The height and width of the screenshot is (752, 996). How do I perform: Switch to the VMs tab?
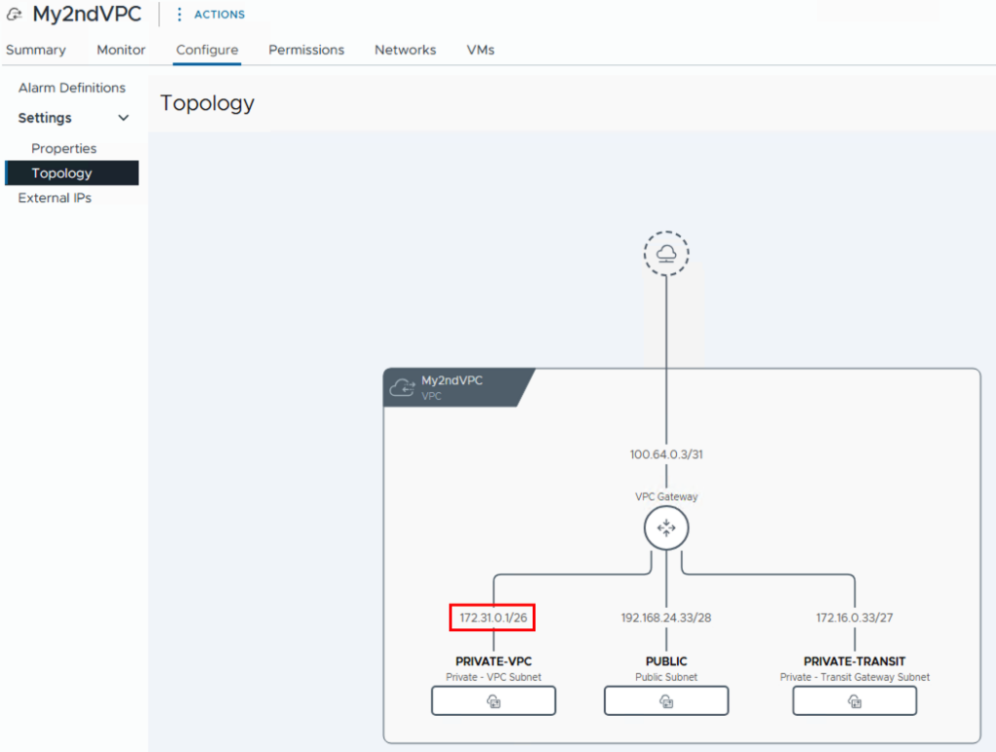point(480,50)
